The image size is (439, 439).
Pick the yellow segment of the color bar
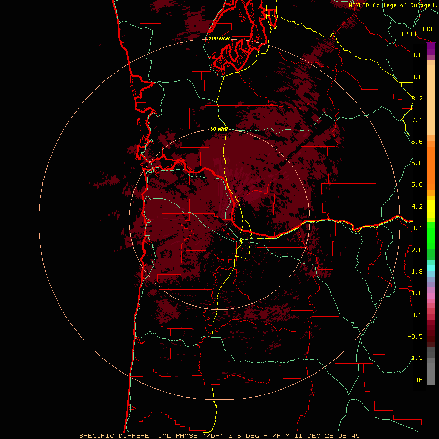[431, 209]
